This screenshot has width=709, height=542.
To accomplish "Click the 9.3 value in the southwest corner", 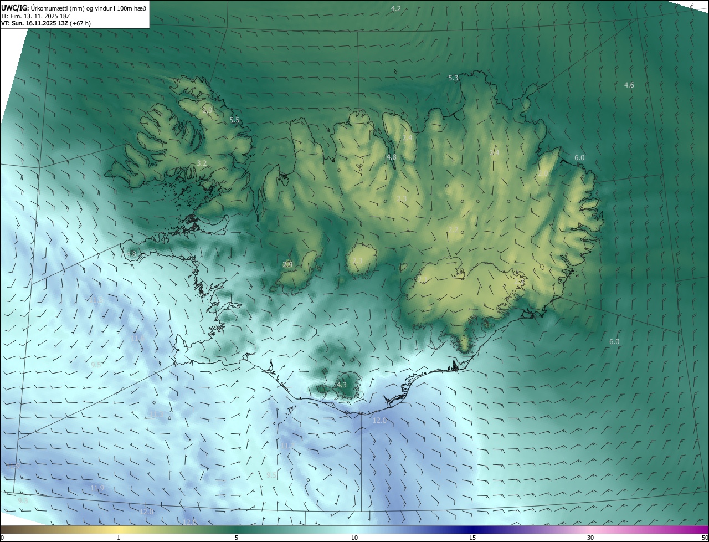I will [x=23, y=500].
